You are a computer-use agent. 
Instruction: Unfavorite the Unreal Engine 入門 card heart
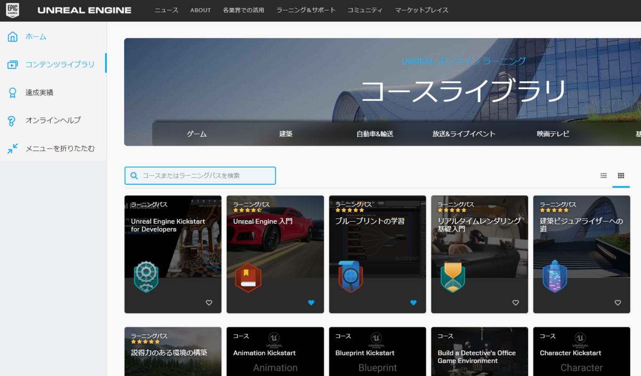[311, 303]
